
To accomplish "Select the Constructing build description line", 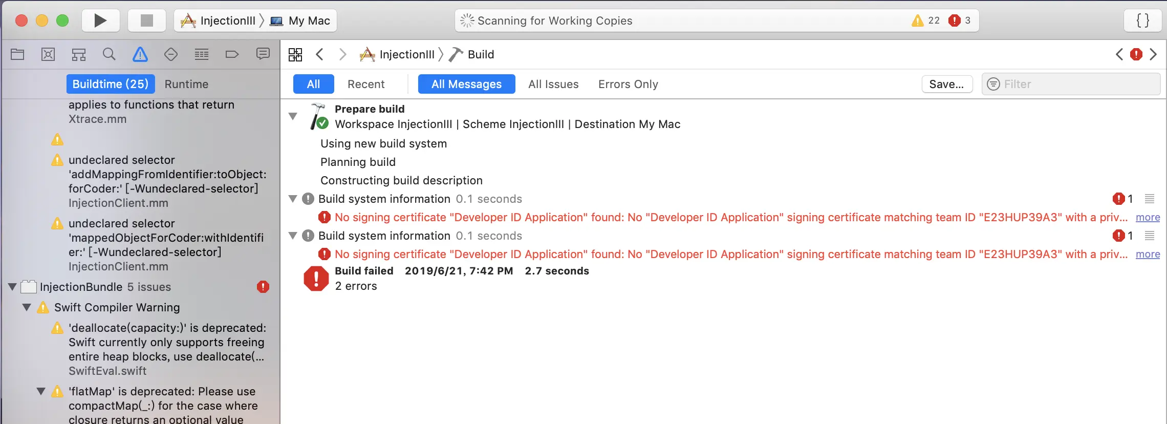I will pos(401,180).
